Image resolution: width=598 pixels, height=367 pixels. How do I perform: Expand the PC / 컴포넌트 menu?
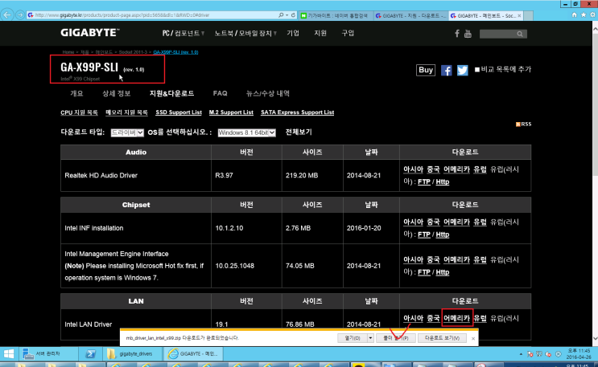[184, 34]
